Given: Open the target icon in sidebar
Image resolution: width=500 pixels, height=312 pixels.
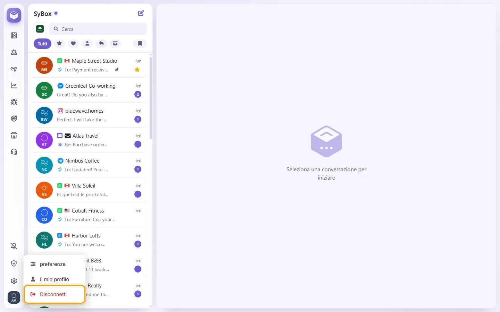Looking at the screenshot, I should pyautogui.click(x=14, y=119).
